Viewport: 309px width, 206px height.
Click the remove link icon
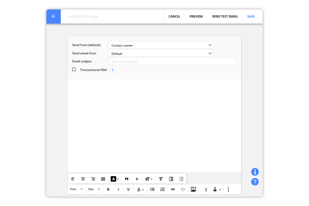pos(183,189)
